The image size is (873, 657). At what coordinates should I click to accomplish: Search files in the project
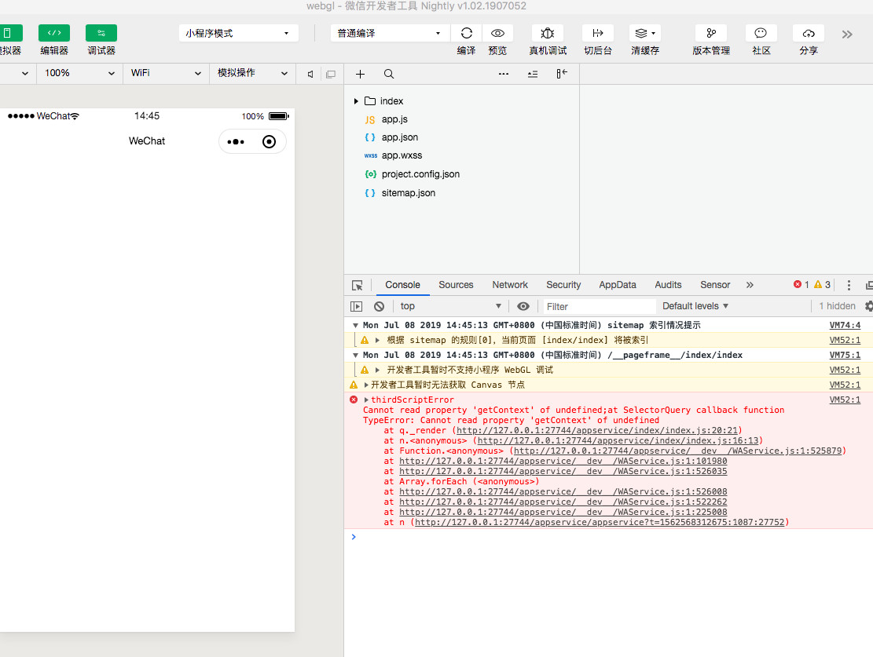click(x=389, y=74)
